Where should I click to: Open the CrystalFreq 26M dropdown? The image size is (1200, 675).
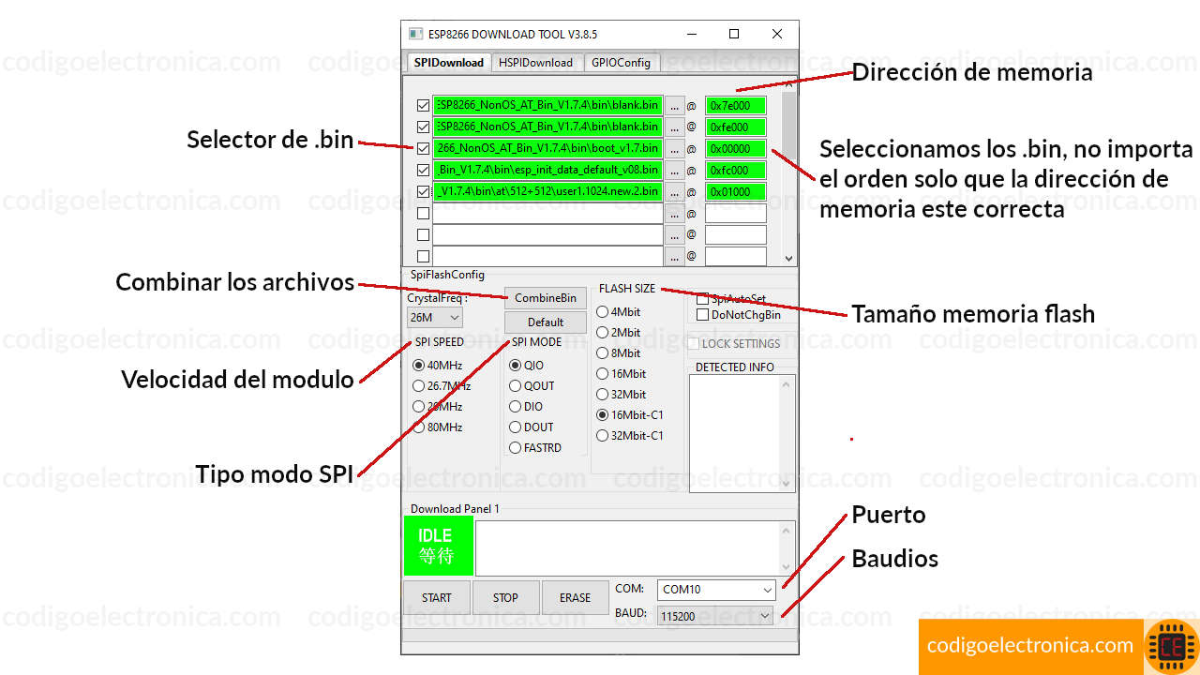pyautogui.click(x=435, y=318)
